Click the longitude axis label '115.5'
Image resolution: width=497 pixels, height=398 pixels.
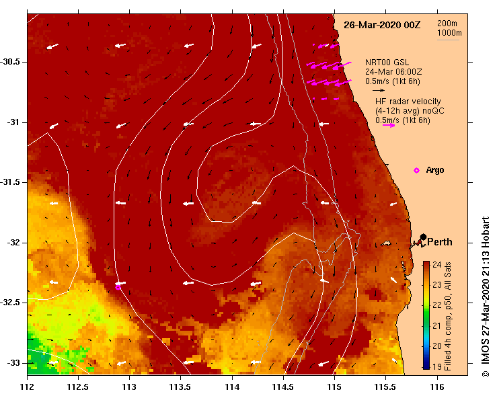(386, 387)
